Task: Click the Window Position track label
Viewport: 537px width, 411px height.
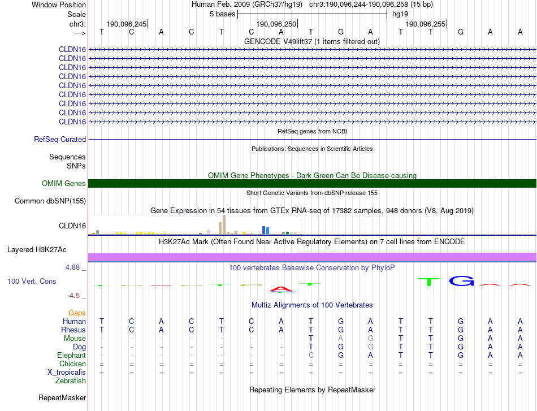Action: point(59,5)
